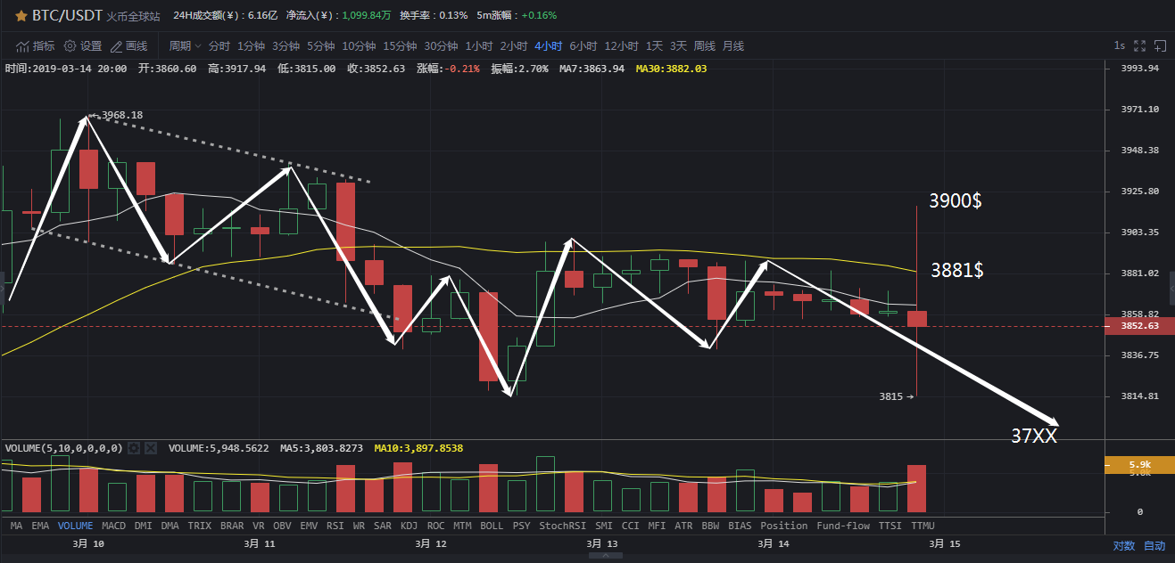Enable the VR indicator

point(259,526)
